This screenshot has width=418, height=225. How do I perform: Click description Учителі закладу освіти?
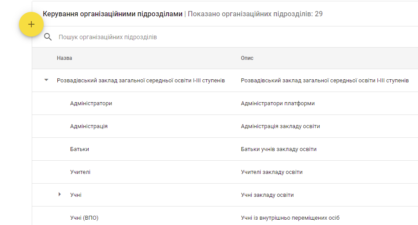point(272,172)
